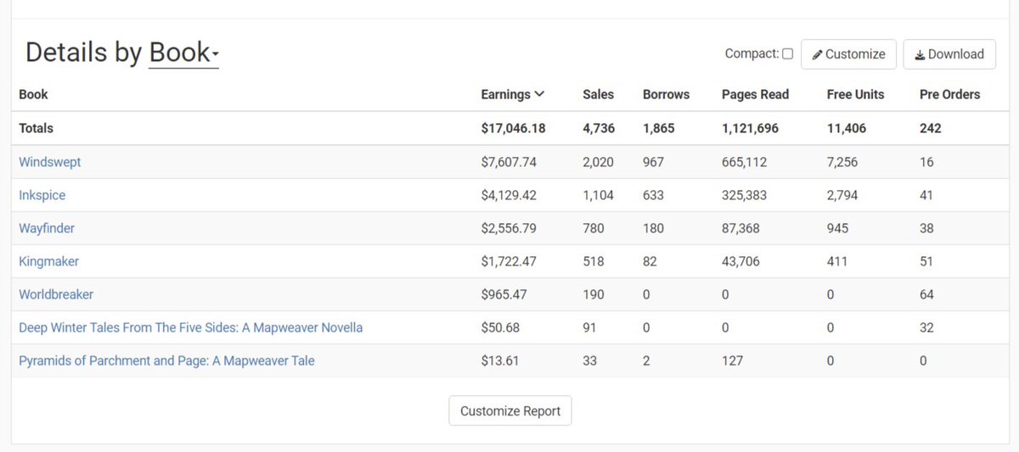Select Pyramids pages read value 127
Viewport: 1019px width, 452px height.
click(732, 360)
